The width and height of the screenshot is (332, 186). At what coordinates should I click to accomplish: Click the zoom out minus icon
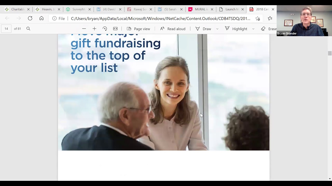point(84,29)
